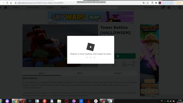Click the Roblox logo in the loading dialog

coord(91,47)
